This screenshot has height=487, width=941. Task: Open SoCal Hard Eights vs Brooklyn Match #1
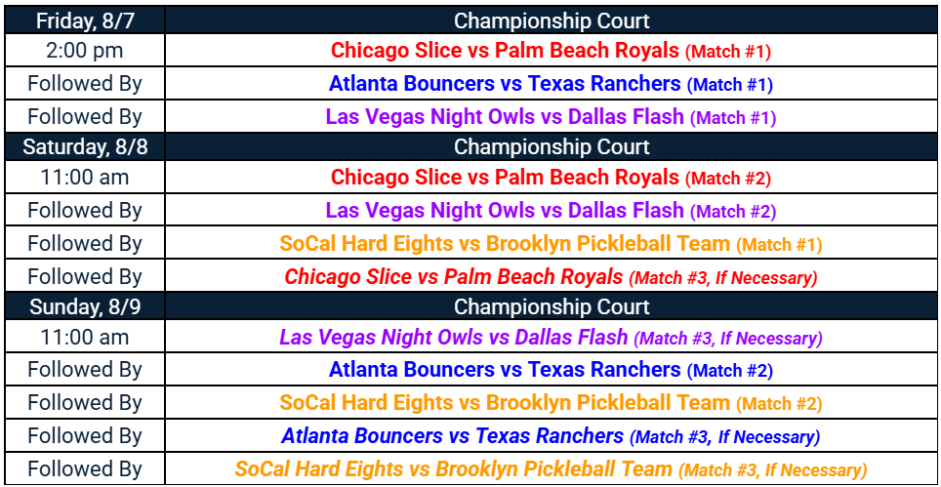coord(551,244)
